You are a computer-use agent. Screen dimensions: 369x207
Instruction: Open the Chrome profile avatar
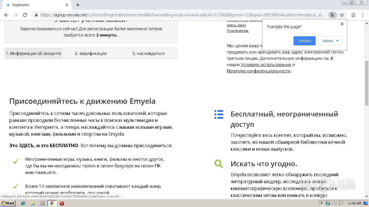click(x=353, y=15)
